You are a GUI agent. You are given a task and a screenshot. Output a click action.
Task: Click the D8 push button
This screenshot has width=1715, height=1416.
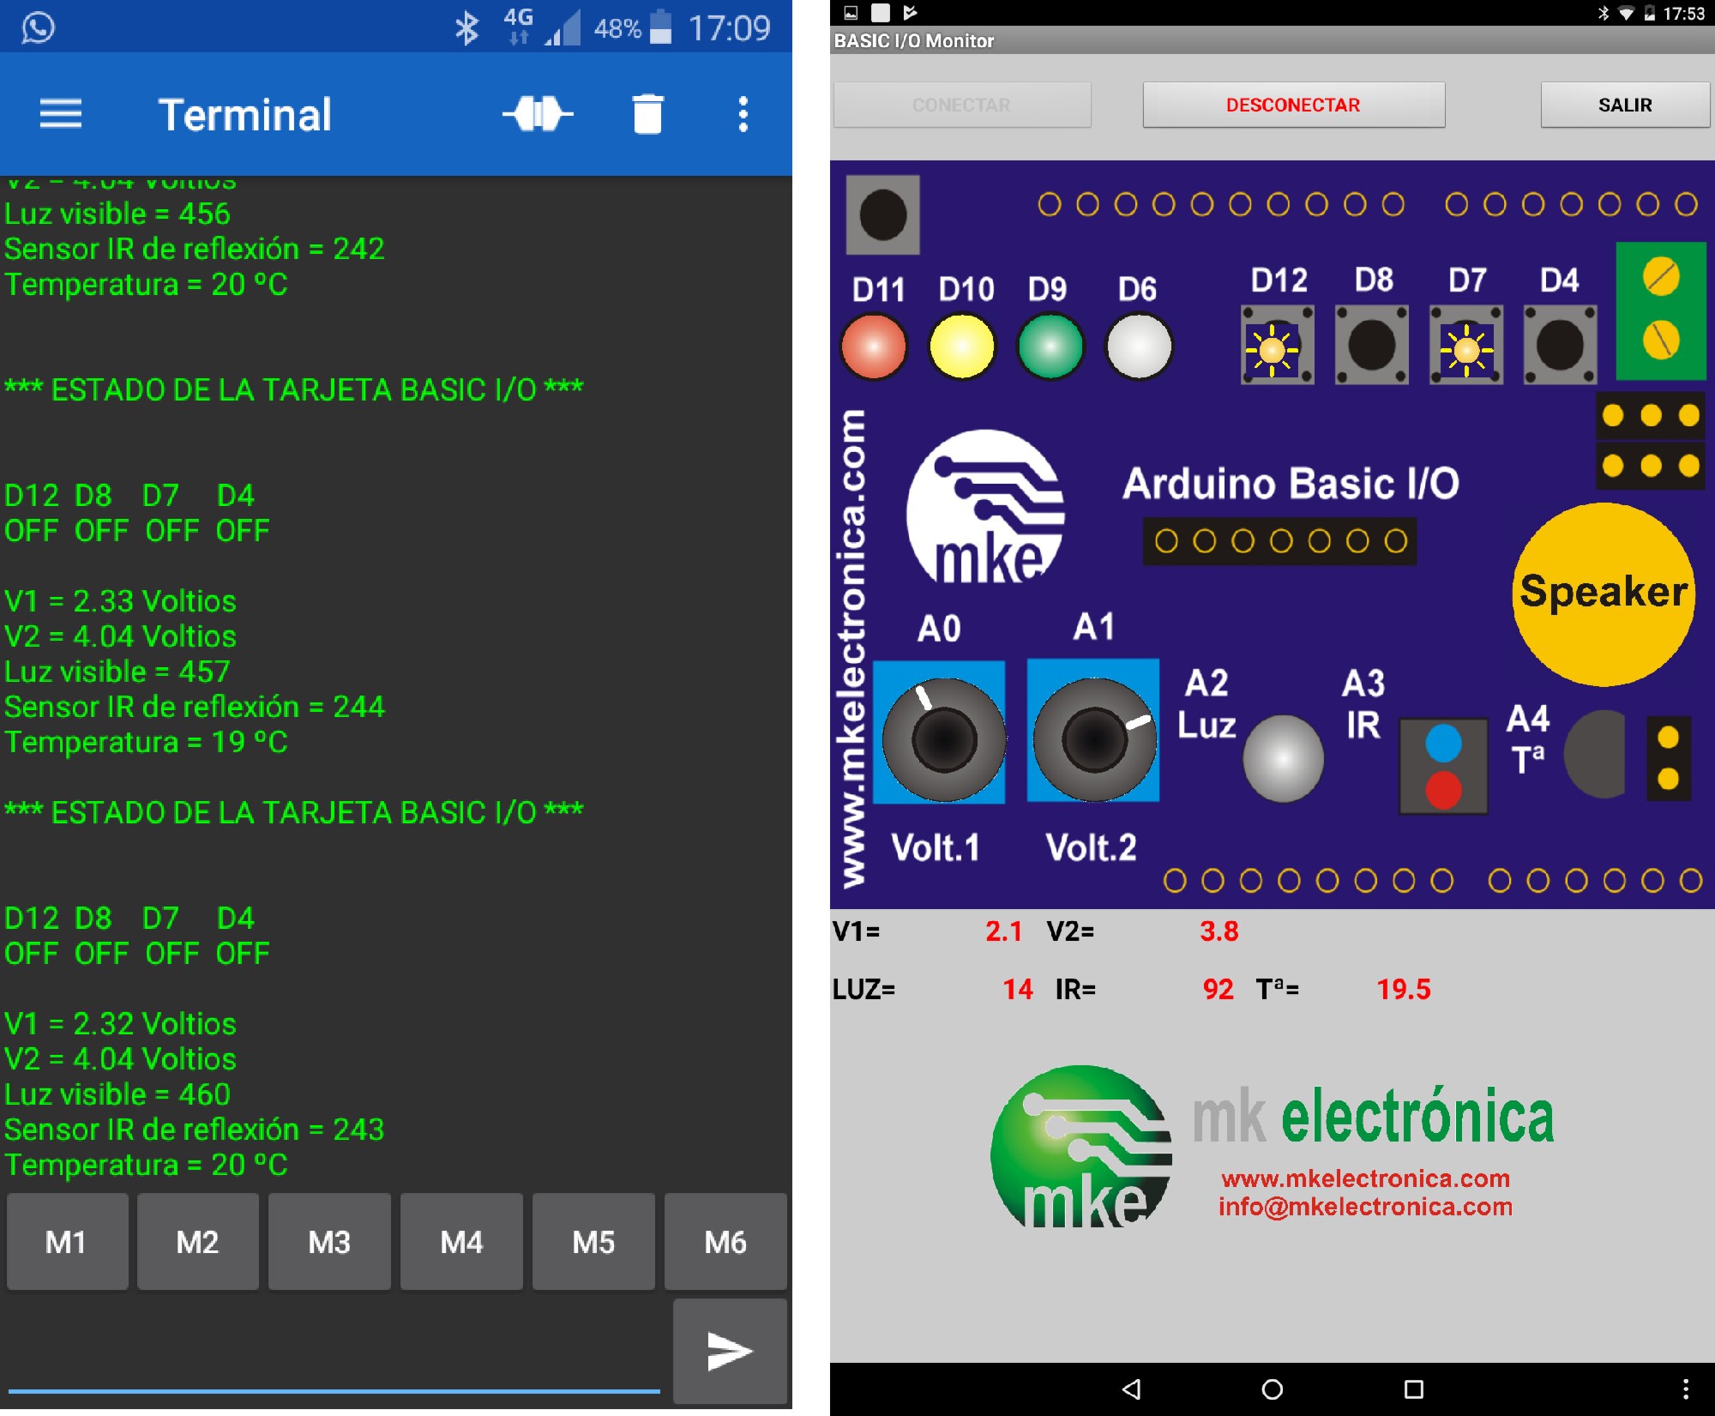tap(1371, 345)
